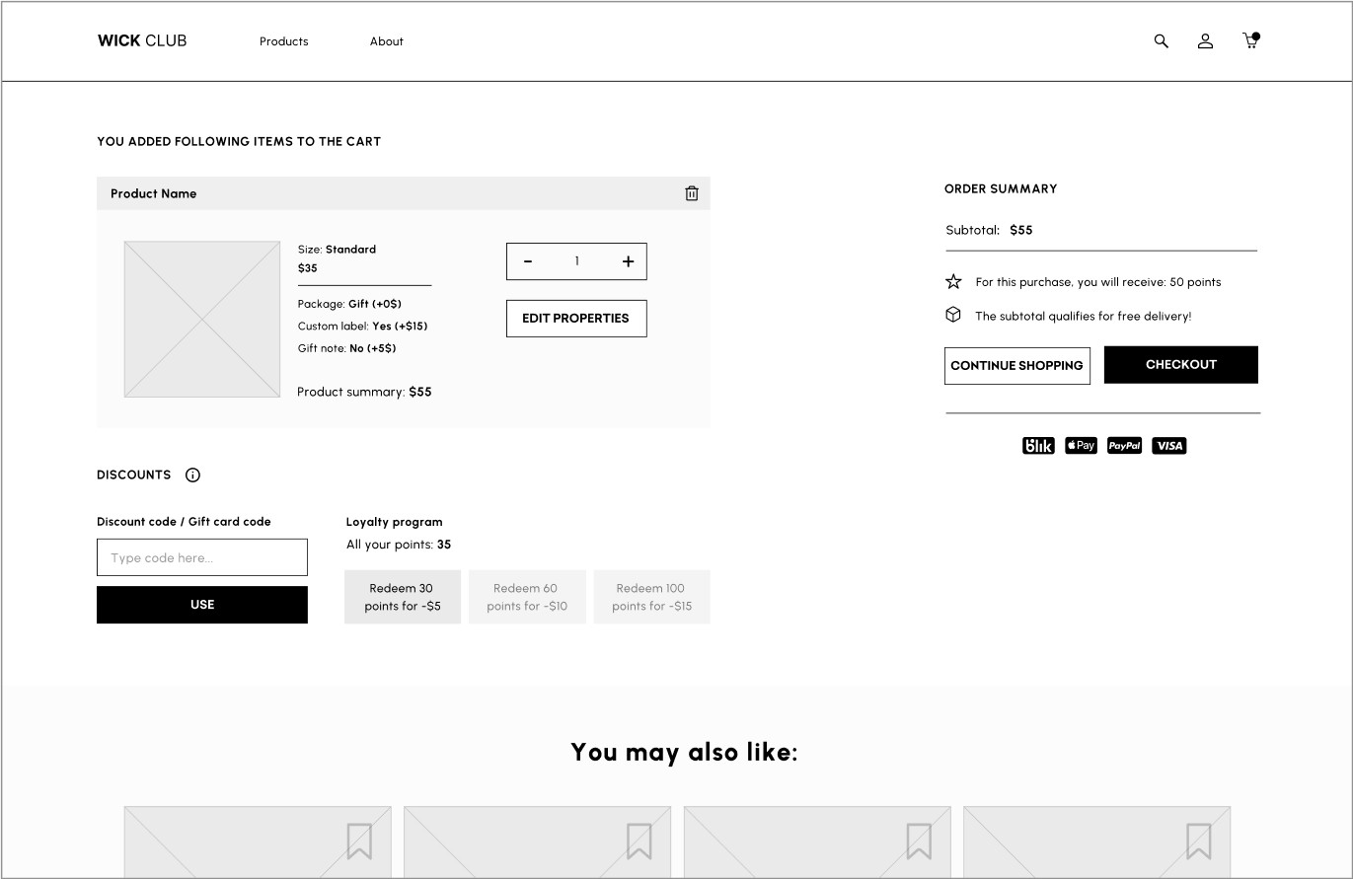Bookmark the first recommended product

[359, 842]
